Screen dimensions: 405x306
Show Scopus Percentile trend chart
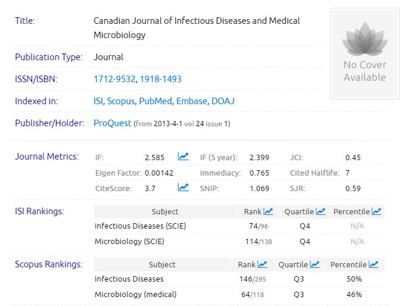pos(373,264)
